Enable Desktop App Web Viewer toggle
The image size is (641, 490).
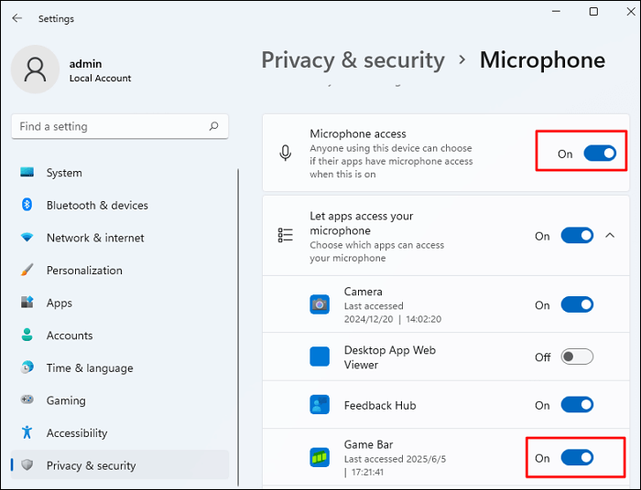pos(577,357)
